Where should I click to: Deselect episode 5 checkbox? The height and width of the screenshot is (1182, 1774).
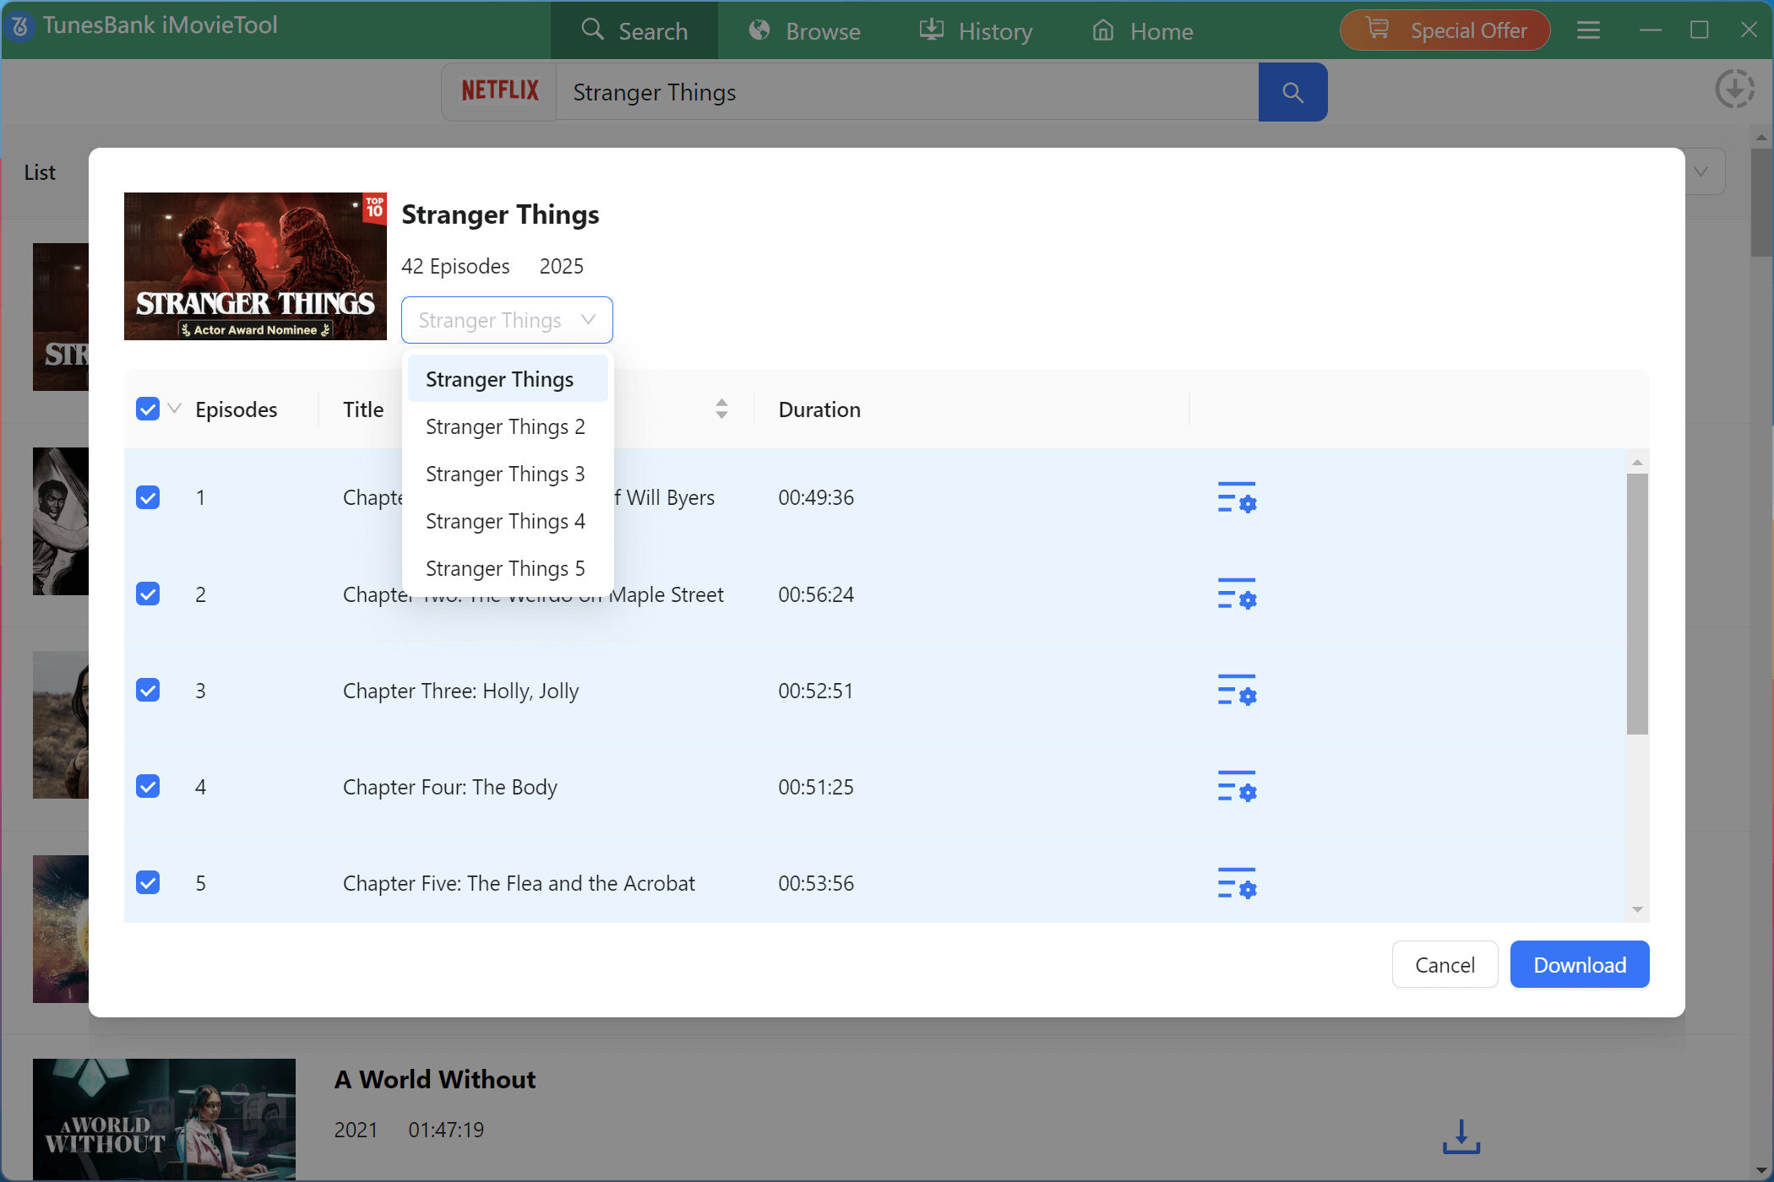pyautogui.click(x=148, y=882)
